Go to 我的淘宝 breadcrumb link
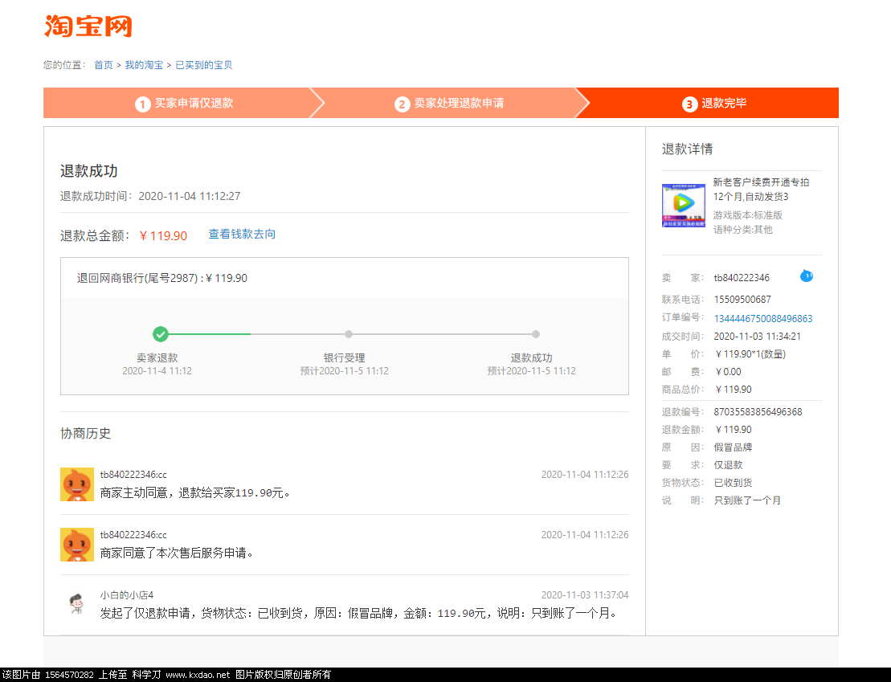The width and height of the screenshot is (891, 682). point(144,65)
